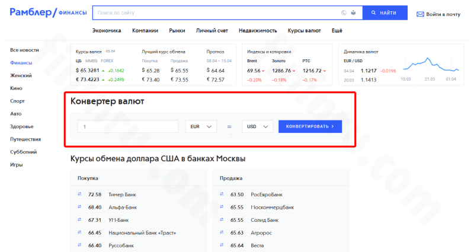This screenshot has width=474, height=252.
Task: Open Кино section in sidebar
Action: [16, 88]
